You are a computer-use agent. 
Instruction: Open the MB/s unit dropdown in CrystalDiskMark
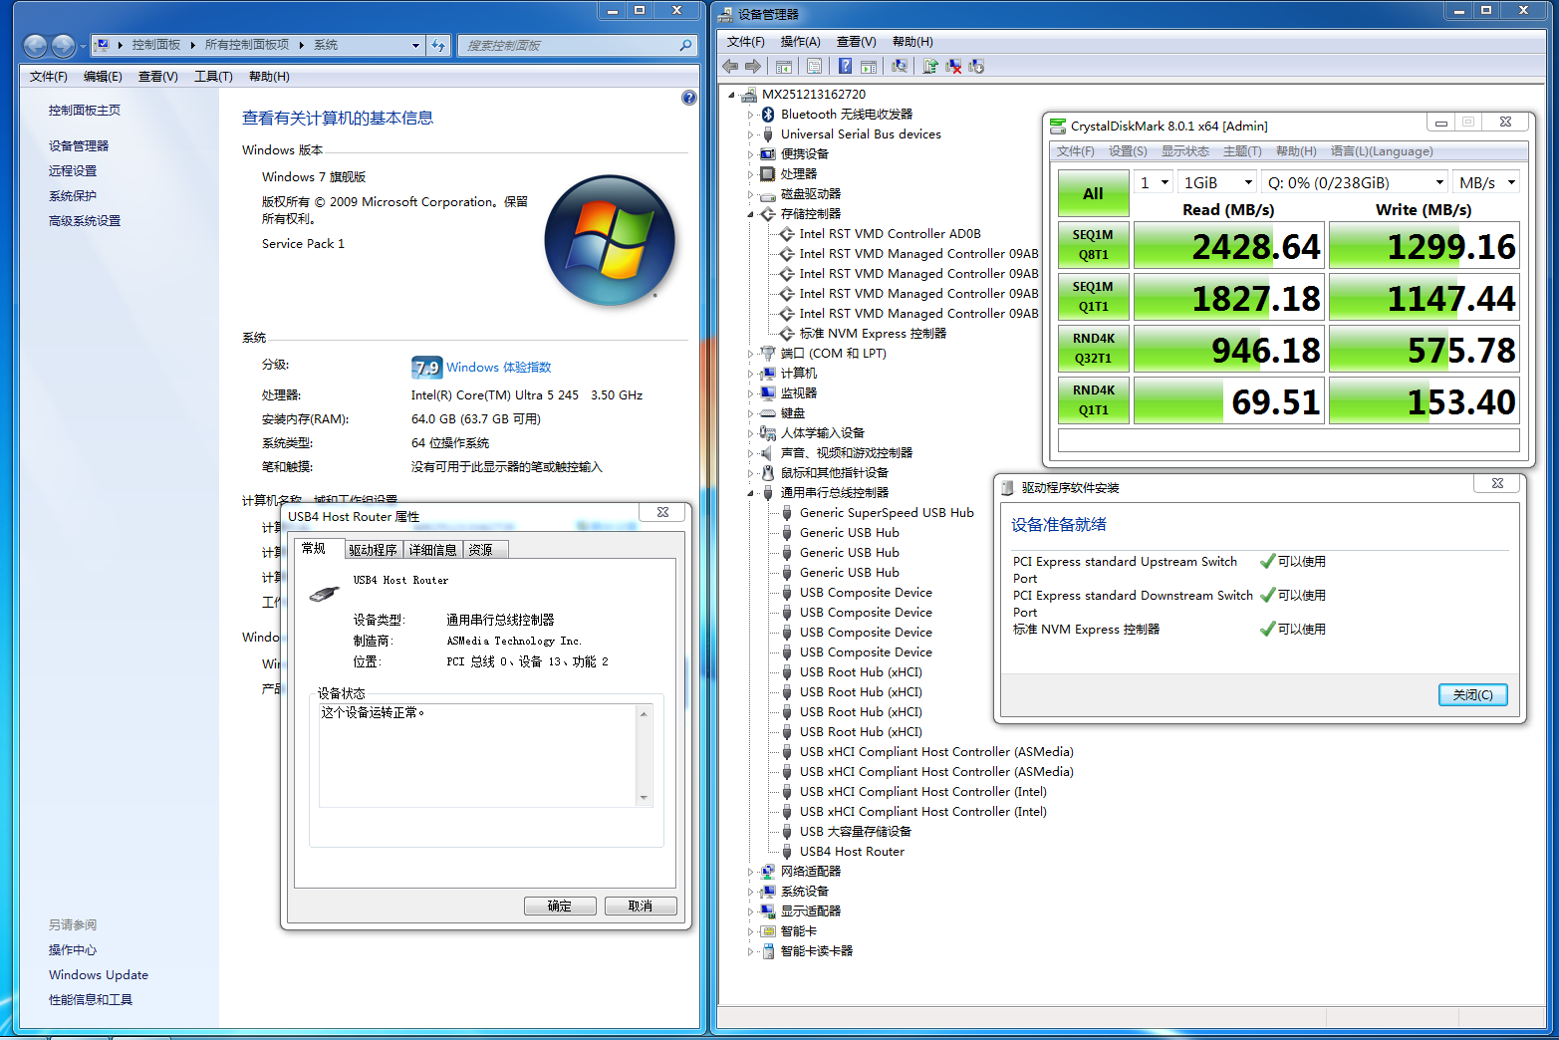click(1484, 182)
